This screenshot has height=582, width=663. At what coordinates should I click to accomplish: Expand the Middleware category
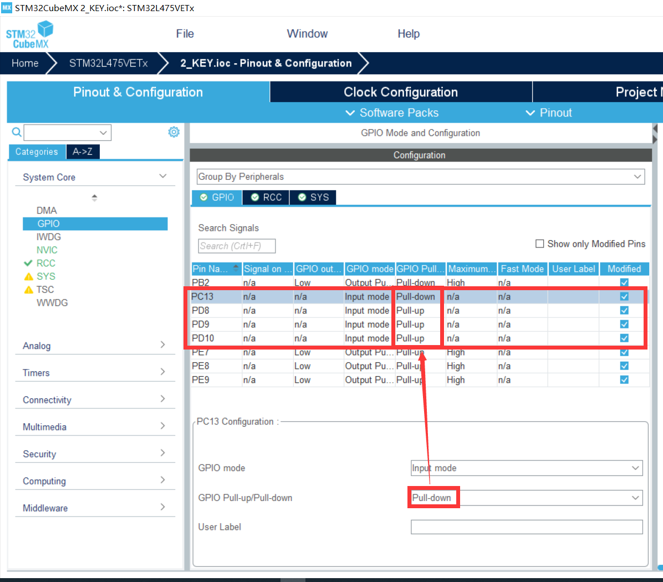tap(95, 508)
